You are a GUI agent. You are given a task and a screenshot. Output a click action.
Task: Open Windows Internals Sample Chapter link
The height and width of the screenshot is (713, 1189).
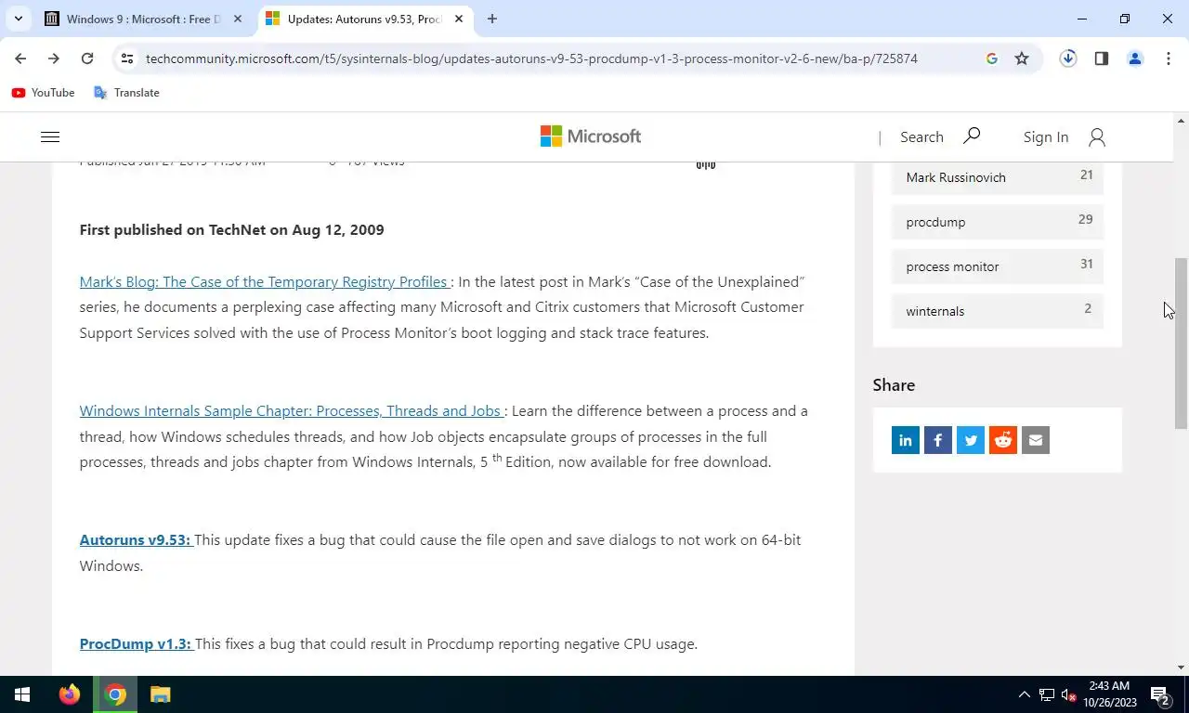pos(292,410)
